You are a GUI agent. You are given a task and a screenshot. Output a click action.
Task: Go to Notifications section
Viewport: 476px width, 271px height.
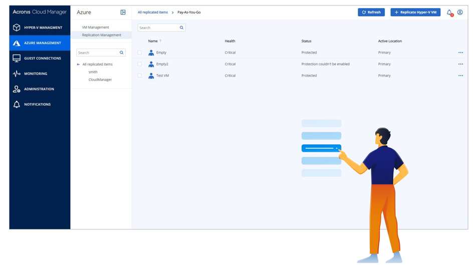pyautogui.click(x=40, y=104)
